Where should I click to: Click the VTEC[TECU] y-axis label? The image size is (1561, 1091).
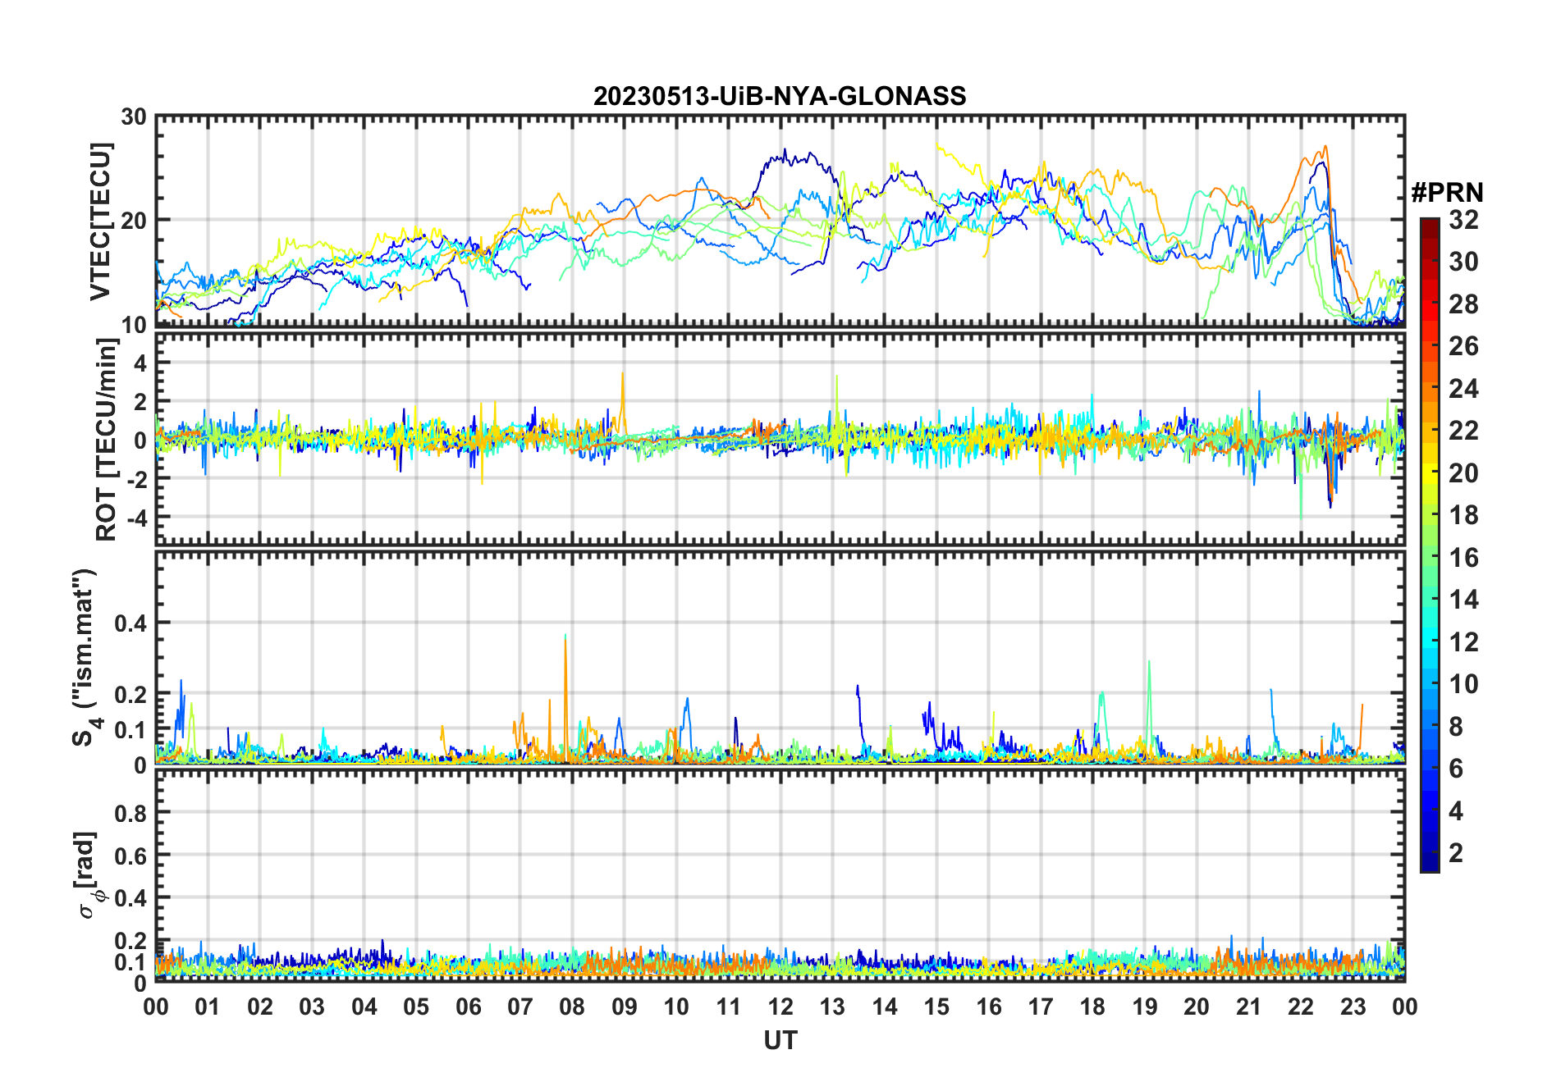101,221
